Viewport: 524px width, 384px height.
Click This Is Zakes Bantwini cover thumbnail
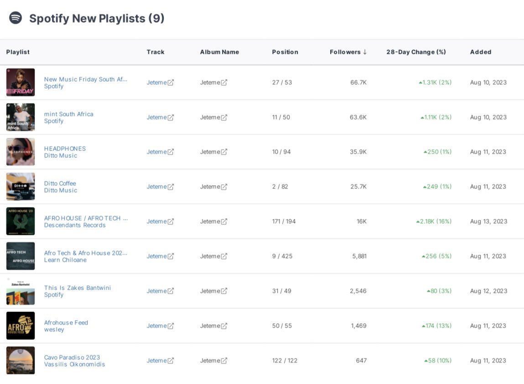(x=21, y=291)
